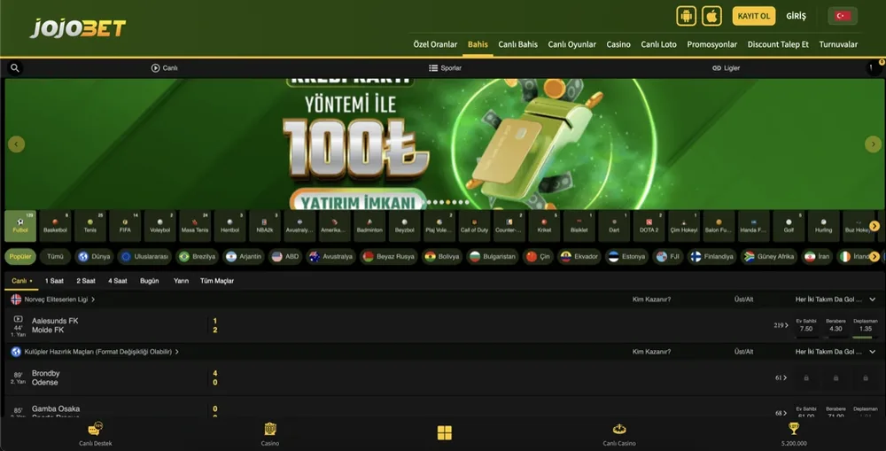Select the Golf sport icon
Screen dimensions: 886x451
(789, 225)
